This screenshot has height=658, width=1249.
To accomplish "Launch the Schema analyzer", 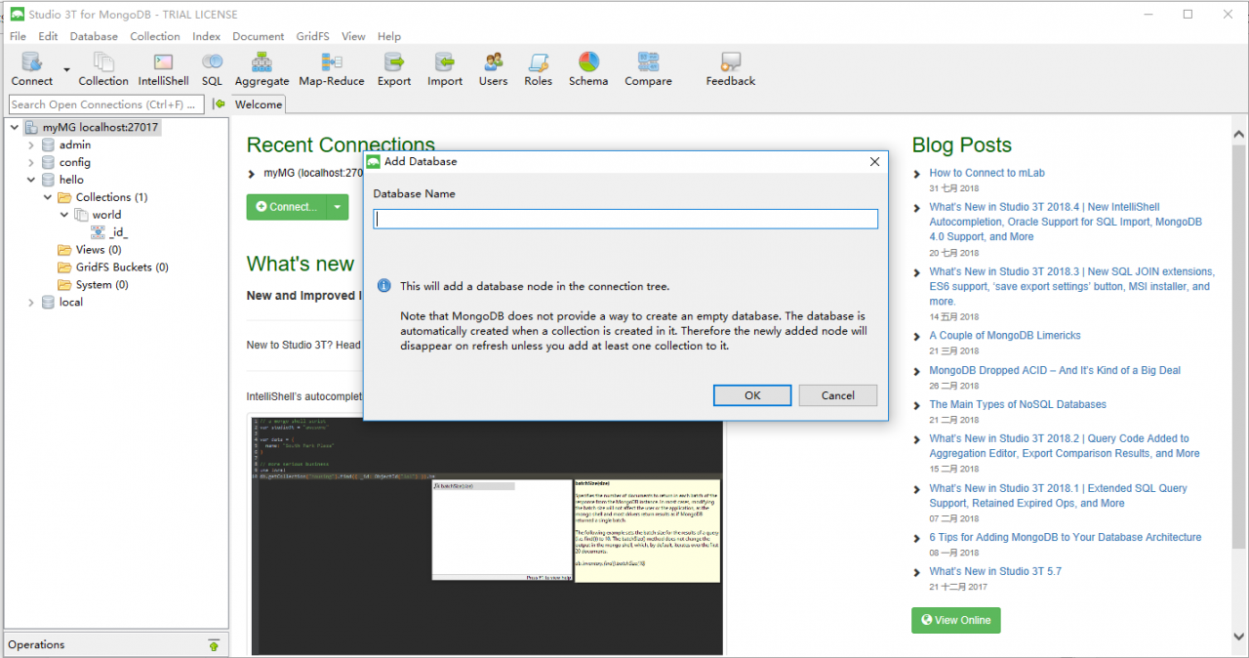I will (x=587, y=68).
